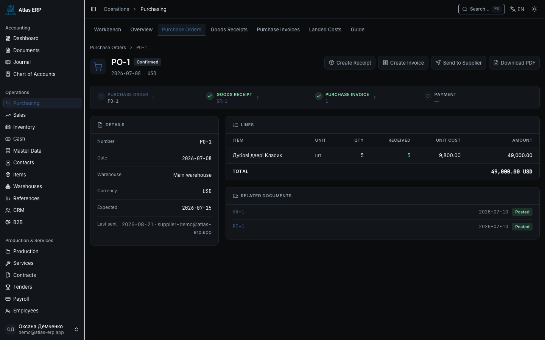This screenshot has height=340, width=545.
Task: Open Inventory module
Action: click(42, 127)
